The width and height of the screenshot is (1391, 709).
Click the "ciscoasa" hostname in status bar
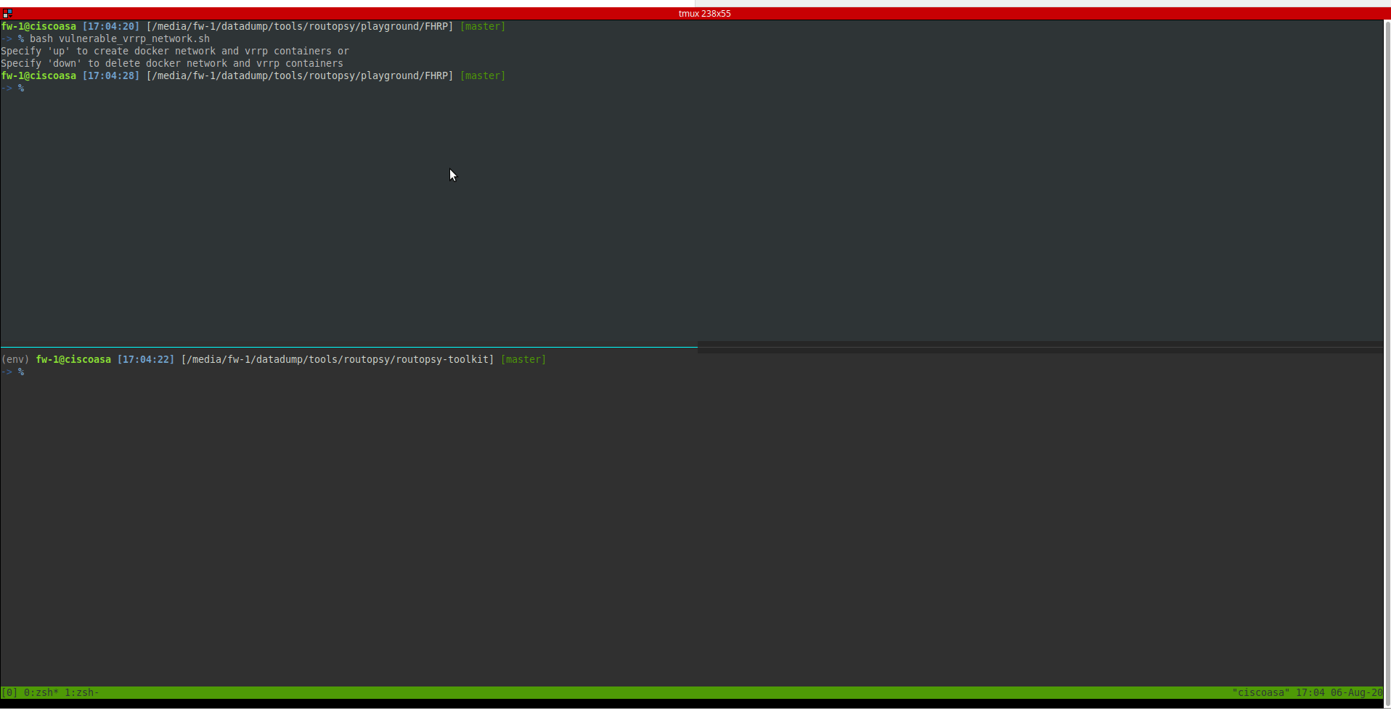tap(1260, 692)
